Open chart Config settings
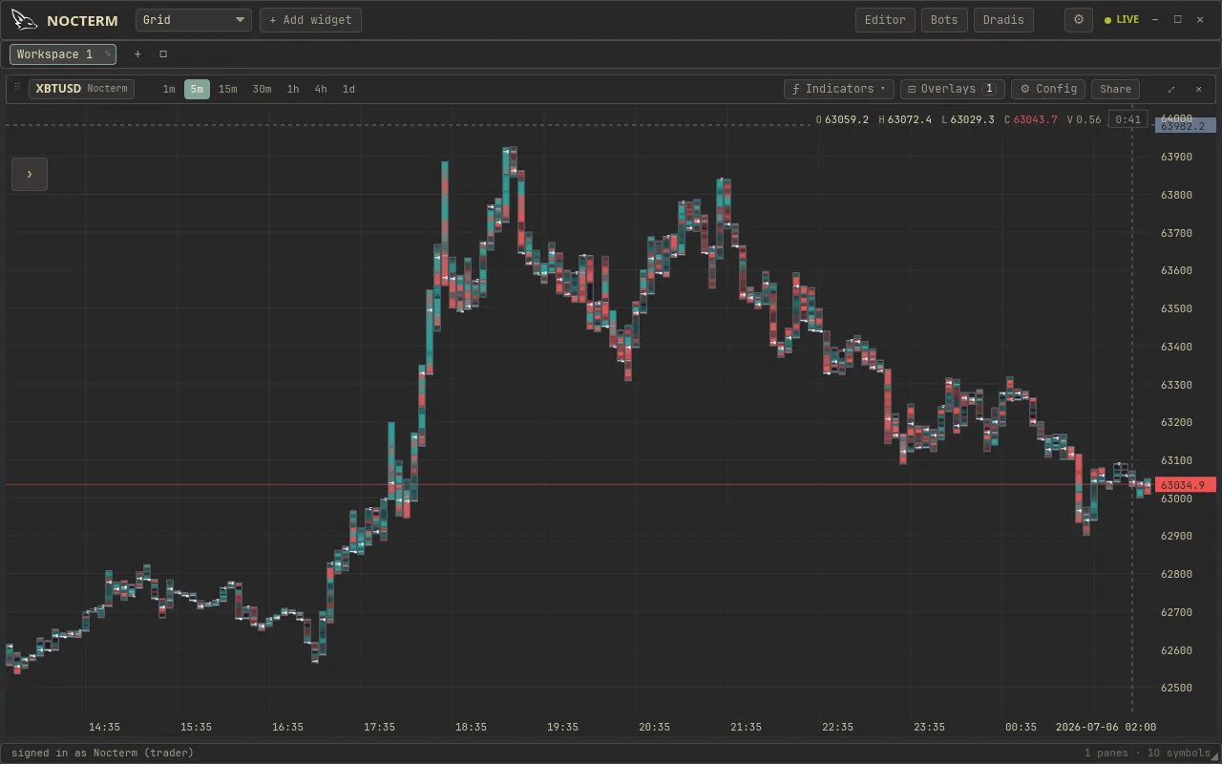This screenshot has height=764, width=1222. tap(1048, 89)
